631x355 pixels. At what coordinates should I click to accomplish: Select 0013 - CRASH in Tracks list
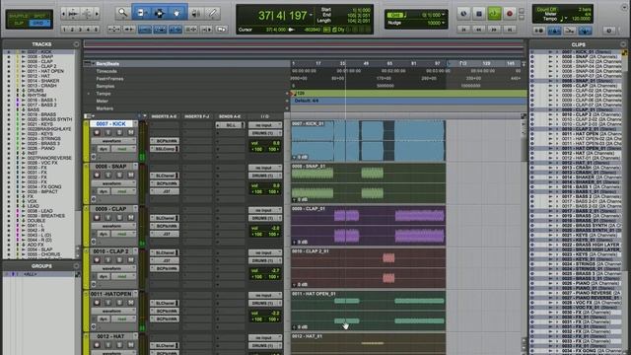(41, 86)
